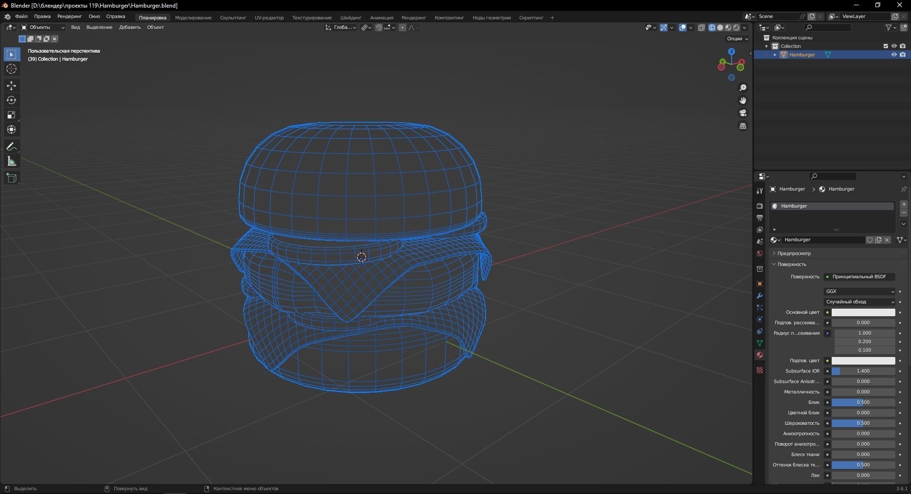Image resolution: width=911 pixels, height=494 pixels.
Task: Switch to solid viewport shading
Action: 720,27
